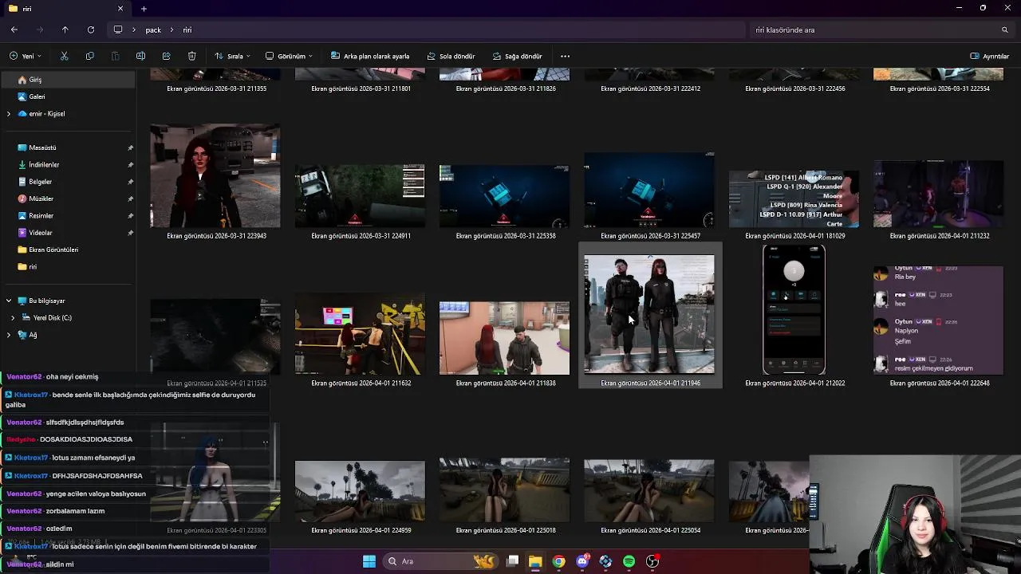This screenshot has height=574, width=1021.
Task: Open Task View on the taskbar
Action: click(513, 561)
